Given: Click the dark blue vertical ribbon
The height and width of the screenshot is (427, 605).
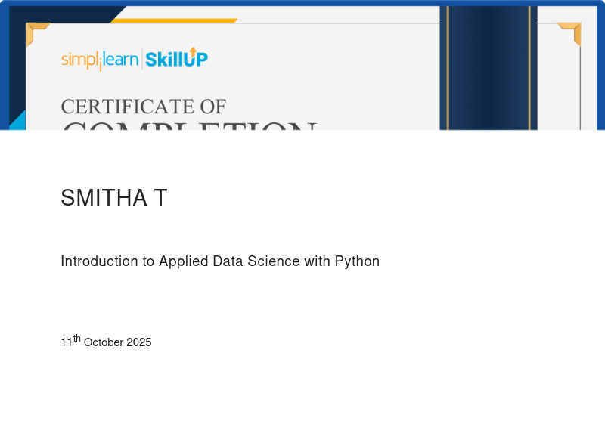Looking at the screenshot, I should [488, 68].
